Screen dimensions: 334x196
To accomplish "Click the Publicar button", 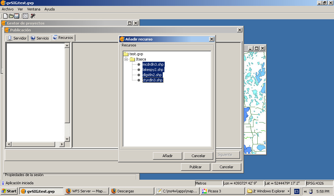I will [195, 167].
